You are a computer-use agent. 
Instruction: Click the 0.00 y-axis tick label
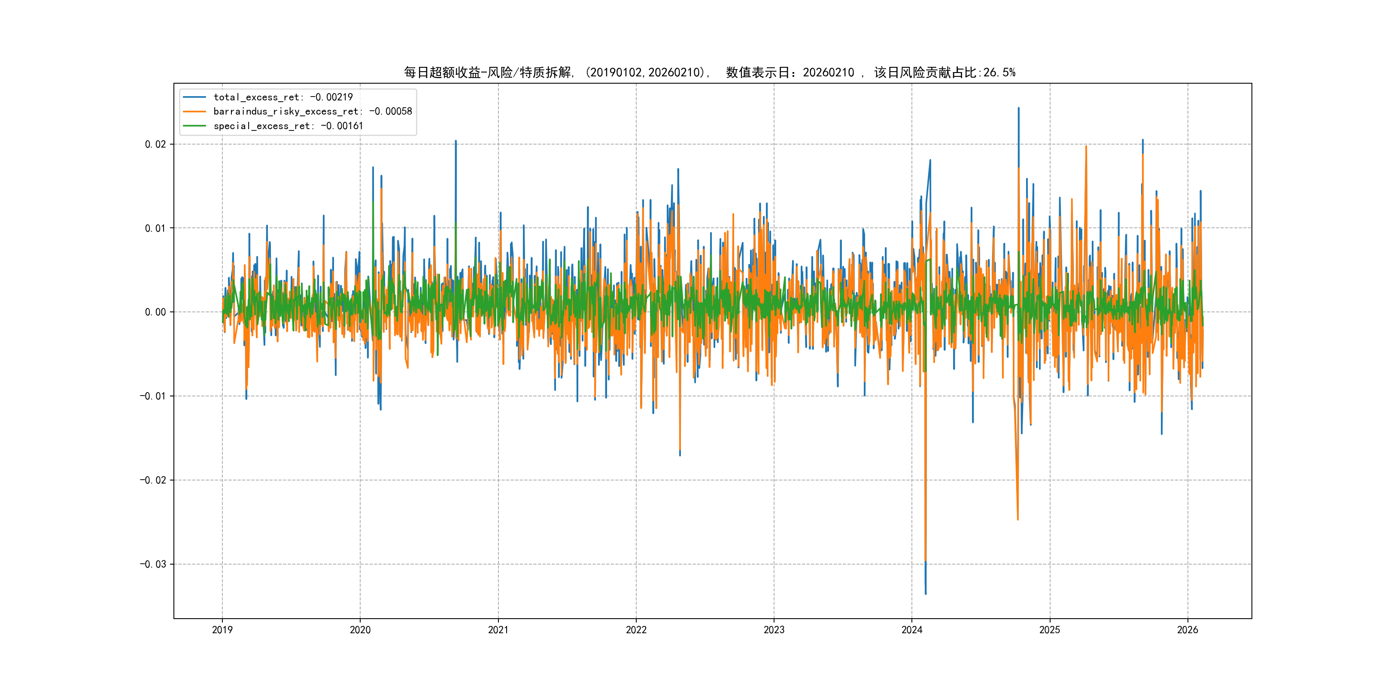[155, 312]
